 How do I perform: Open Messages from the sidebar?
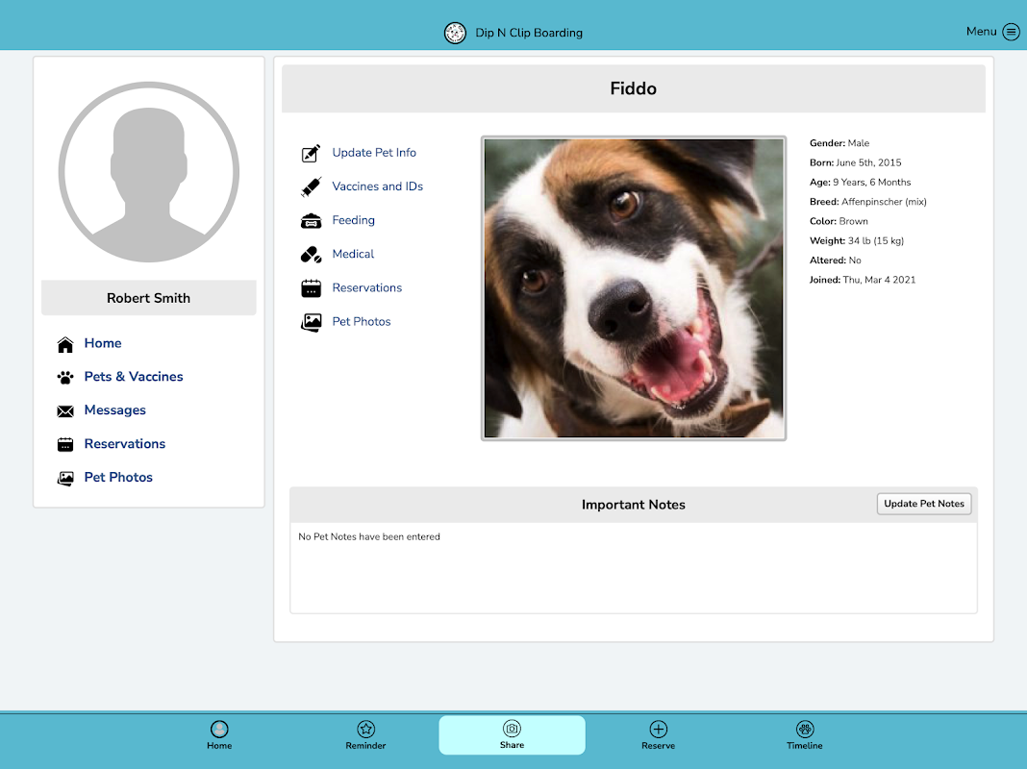point(114,410)
